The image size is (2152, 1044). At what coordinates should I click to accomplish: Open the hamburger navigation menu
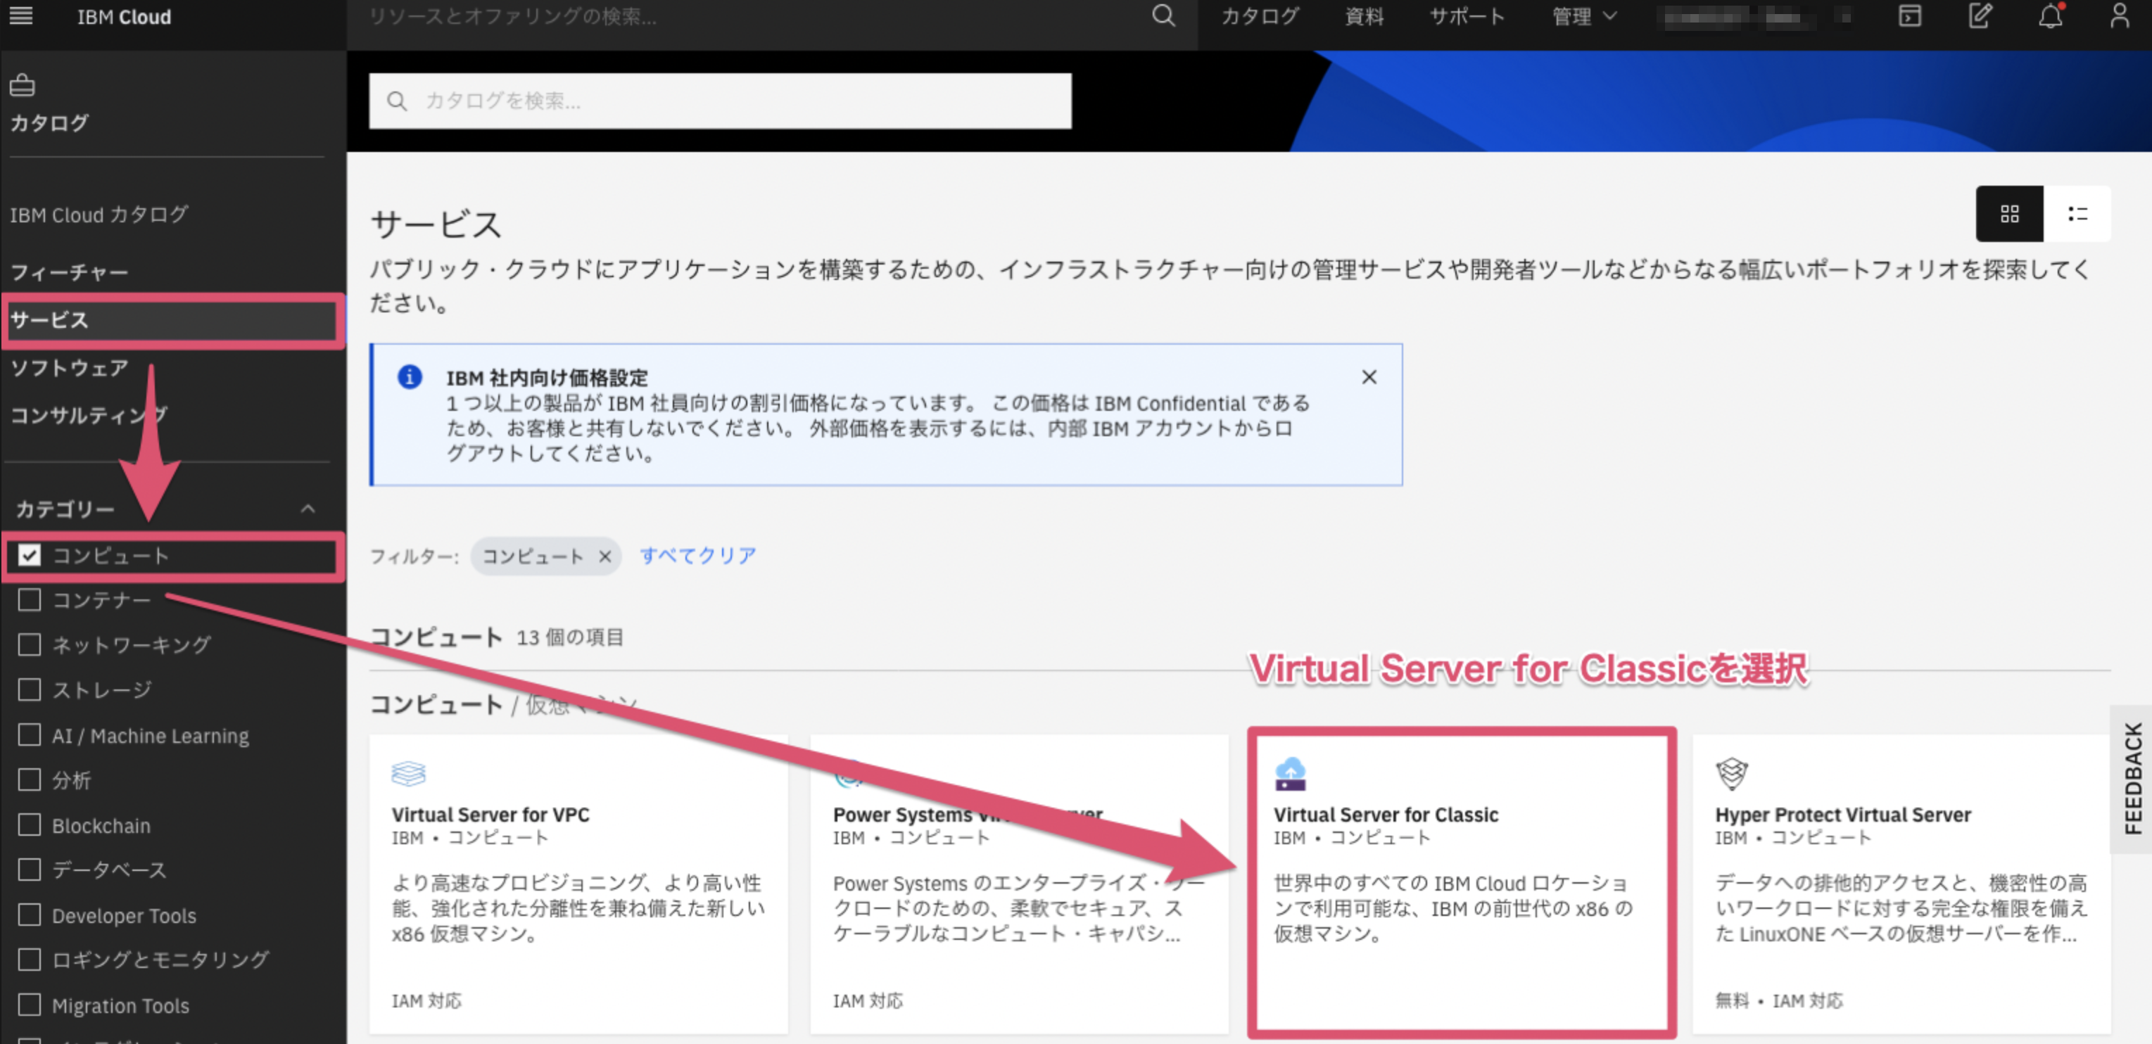click(x=21, y=16)
